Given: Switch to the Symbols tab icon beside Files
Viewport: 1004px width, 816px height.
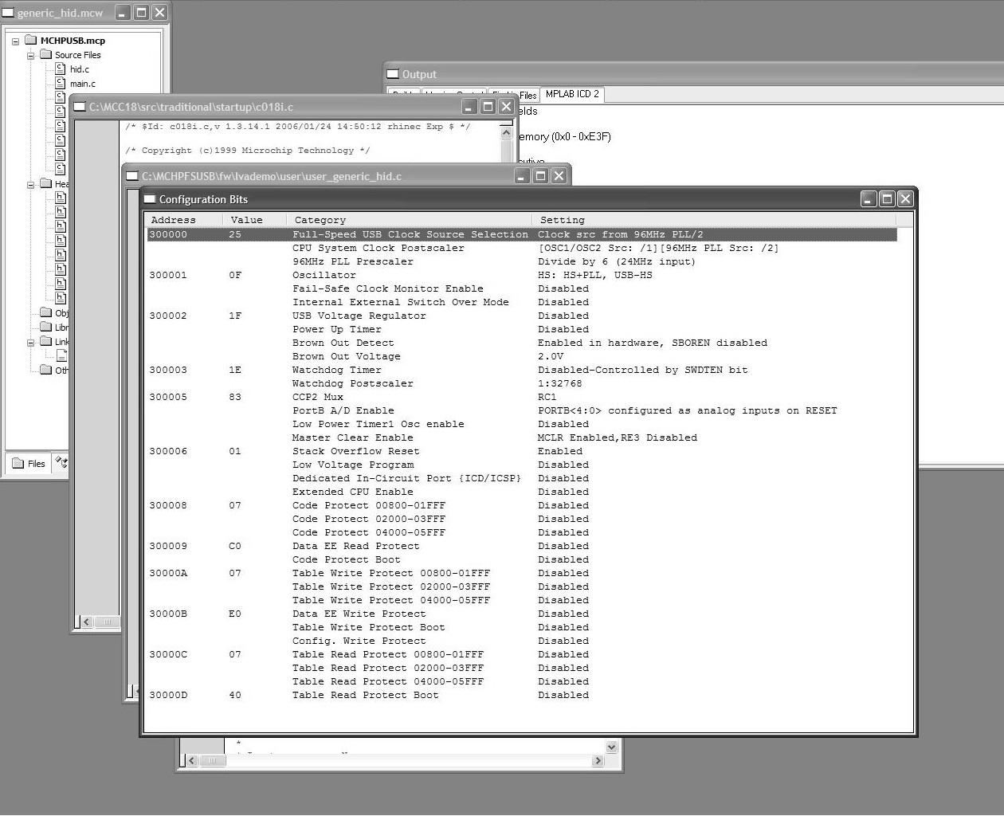Looking at the screenshot, I should (61, 462).
